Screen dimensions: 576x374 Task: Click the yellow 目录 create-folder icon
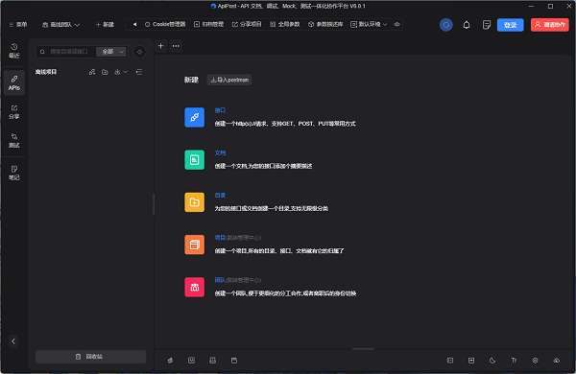[x=194, y=202]
